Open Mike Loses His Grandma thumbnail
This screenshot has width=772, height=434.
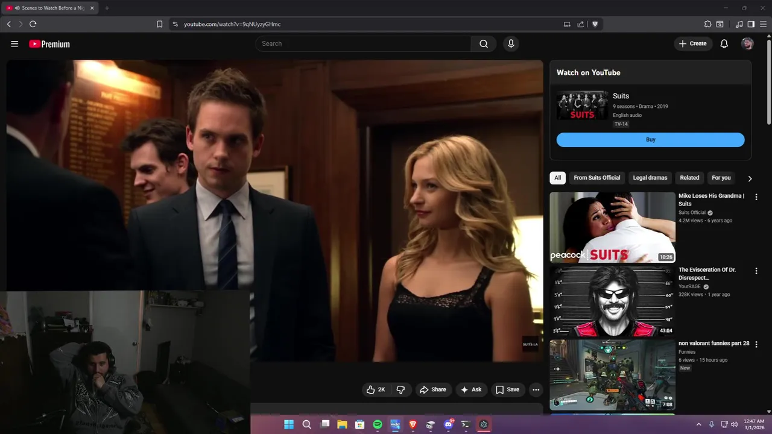coord(612,227)
